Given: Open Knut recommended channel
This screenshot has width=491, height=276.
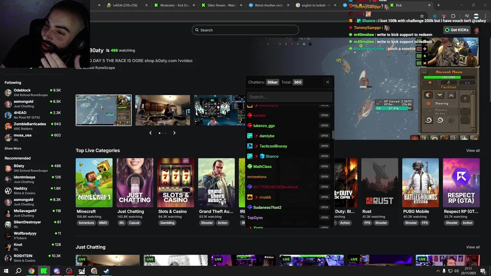Looking at the screenshot, I should 33,246.
